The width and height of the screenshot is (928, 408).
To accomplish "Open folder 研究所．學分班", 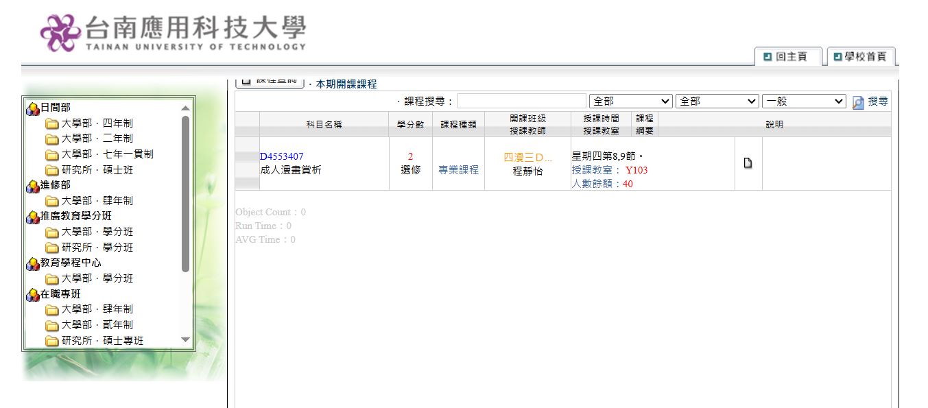I will point(97,247).
